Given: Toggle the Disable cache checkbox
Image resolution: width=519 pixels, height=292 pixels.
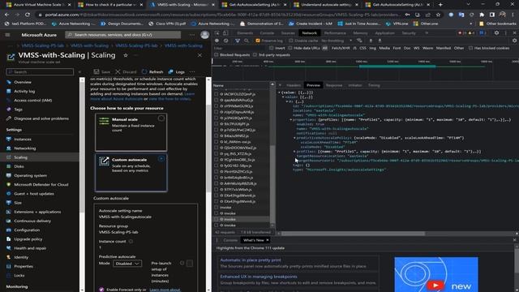Looking at the screenshot, I should pyautogui.click(x=290, y=41).
